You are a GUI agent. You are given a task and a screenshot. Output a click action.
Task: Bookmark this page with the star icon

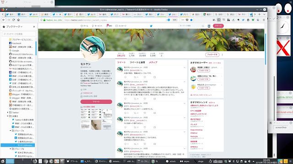(191, 20)
